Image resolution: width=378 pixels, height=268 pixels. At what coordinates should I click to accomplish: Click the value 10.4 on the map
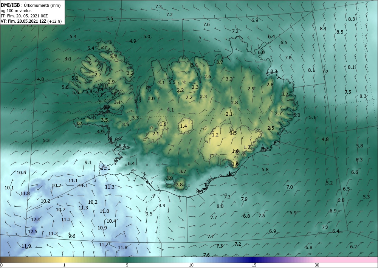point(111,221)
